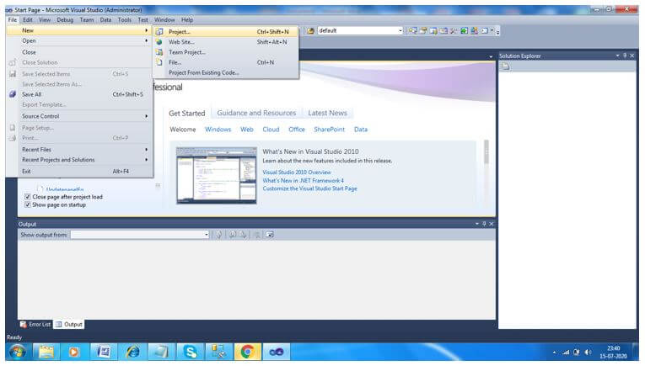This screenshot has width=645, height=366.
Task: Toggle Close page after project load checkbox
Action: click(x=28, y=197)
